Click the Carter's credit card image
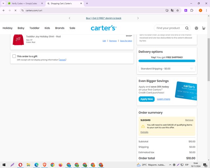This screenshot has width=210, height=168. (x=186, y=91)
